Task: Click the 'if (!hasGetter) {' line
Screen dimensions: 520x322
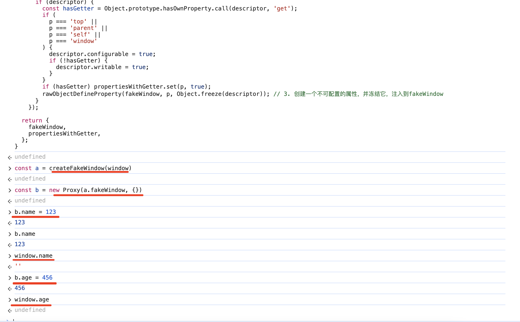Action: (78, 61)
